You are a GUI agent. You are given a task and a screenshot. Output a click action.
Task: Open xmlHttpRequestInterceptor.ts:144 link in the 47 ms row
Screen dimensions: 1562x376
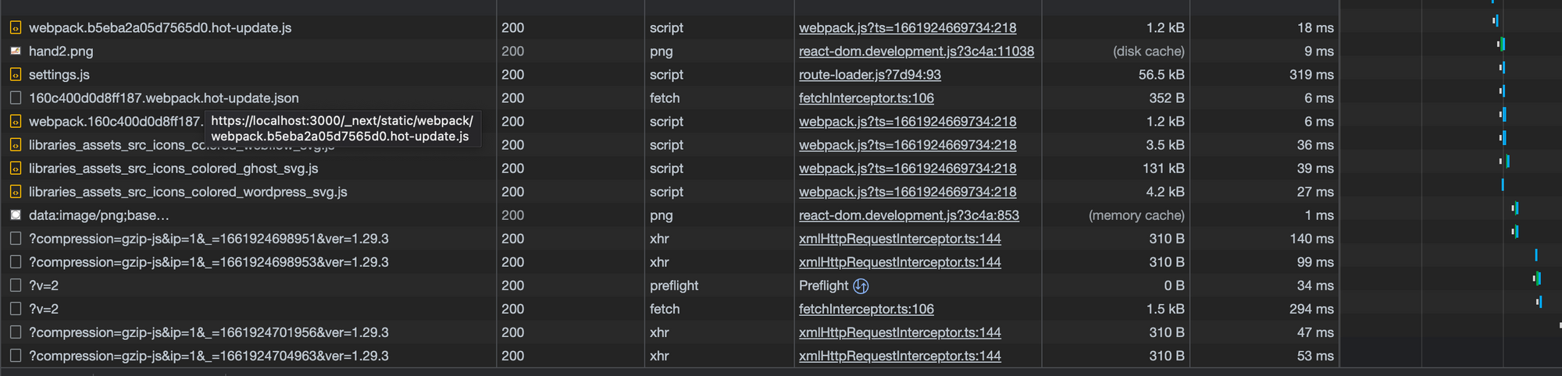[x=900, y=332]
